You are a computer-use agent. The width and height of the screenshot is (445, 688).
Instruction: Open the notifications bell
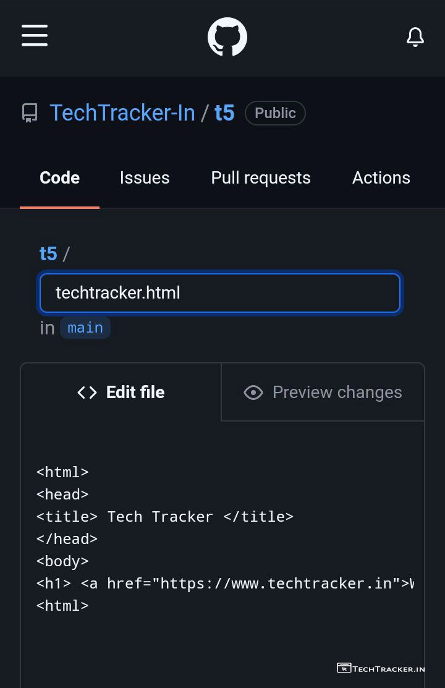[415, 37]
